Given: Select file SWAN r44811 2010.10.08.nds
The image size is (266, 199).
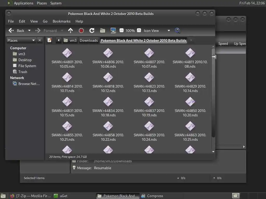Looking at the screenshot, I should (190, 58).
